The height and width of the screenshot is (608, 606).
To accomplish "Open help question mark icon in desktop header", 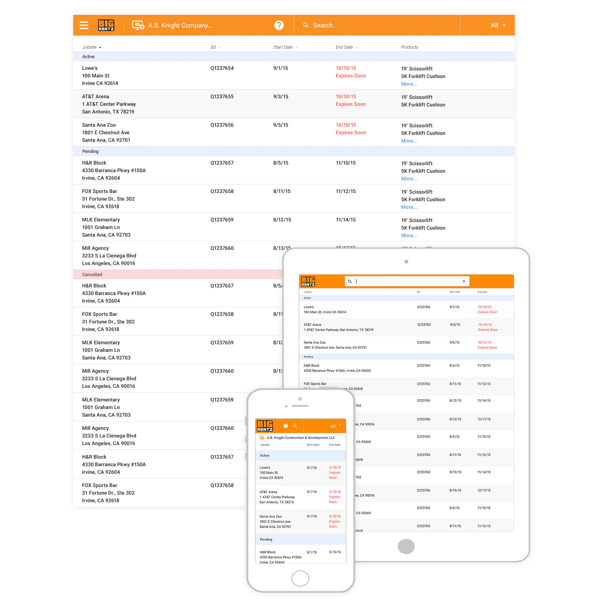I will [279, 25].
